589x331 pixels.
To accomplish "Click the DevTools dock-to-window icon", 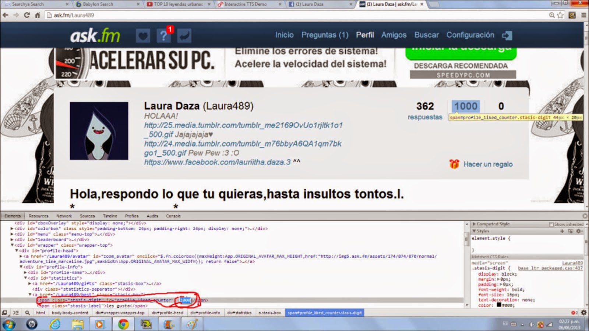I will (x=4, y=313).
